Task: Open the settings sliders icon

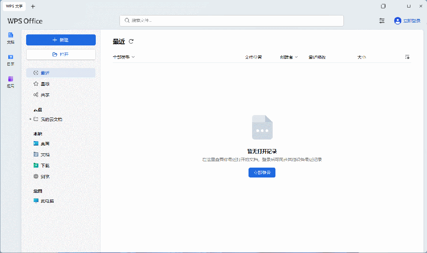Action: point(382,21)
